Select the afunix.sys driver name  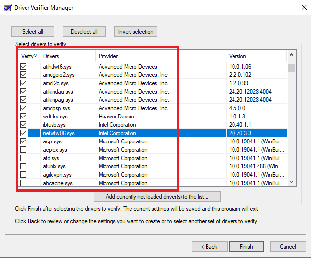54,166
